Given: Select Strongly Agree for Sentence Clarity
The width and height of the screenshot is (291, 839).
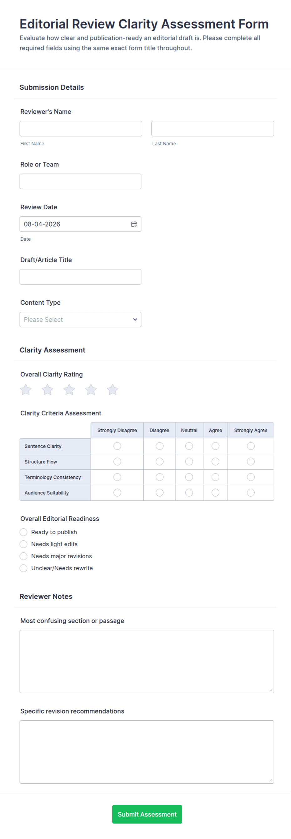Looking at the screenshot, I should tap(251, 446).
